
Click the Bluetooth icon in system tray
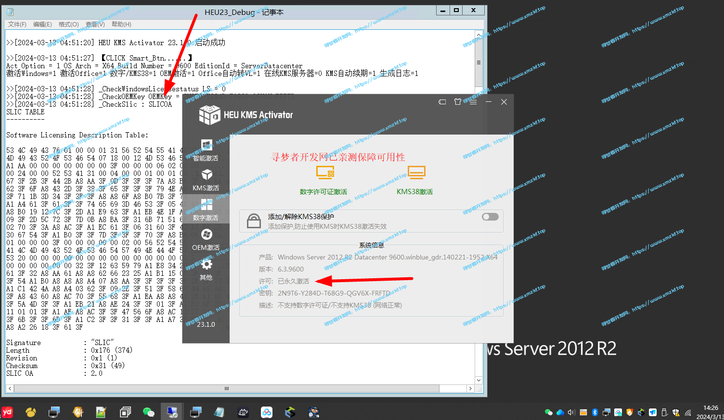coord(595,412)
